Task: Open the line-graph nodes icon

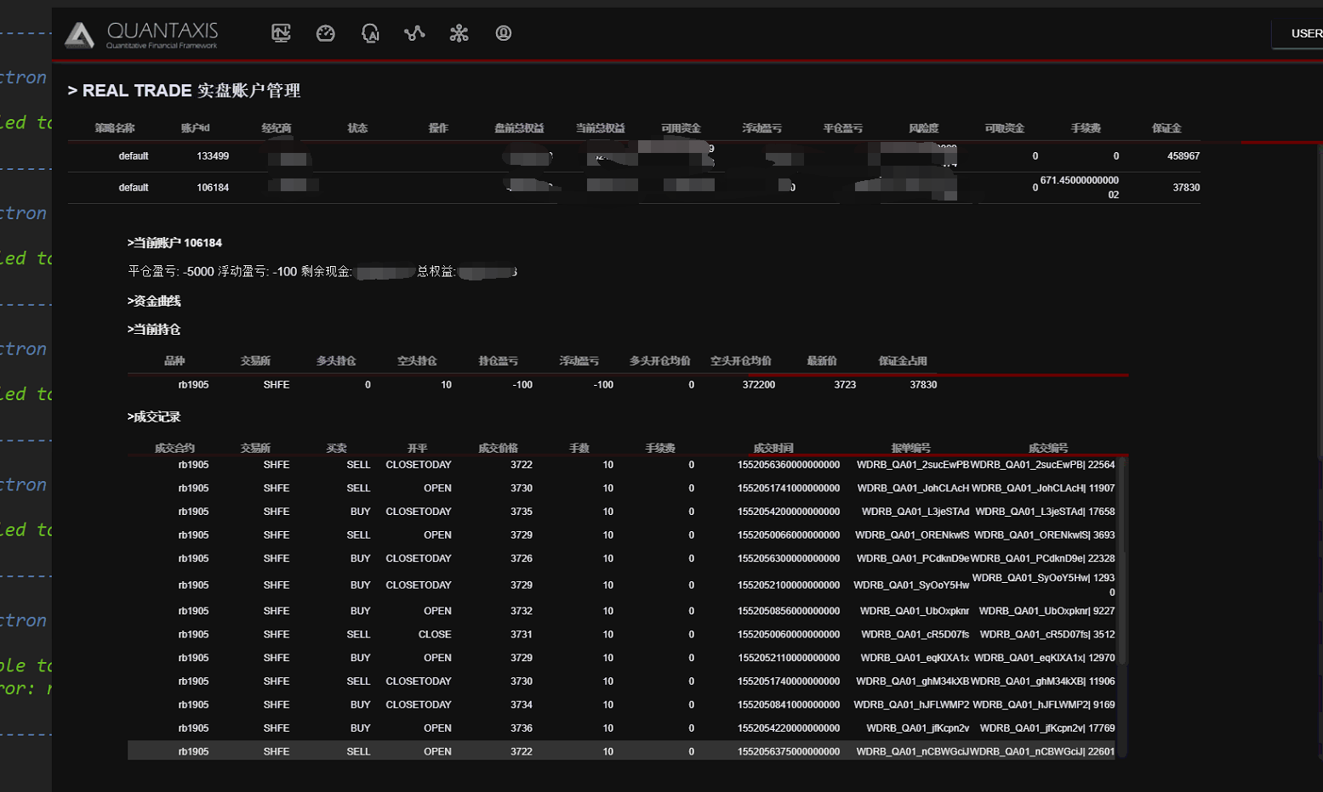Action: tap(414, 33)
